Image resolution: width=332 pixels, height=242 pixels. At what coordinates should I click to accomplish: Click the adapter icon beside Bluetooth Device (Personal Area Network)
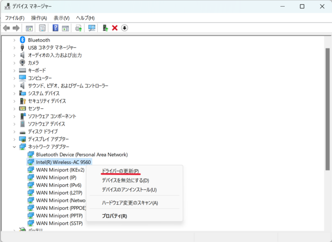[31, 155]
